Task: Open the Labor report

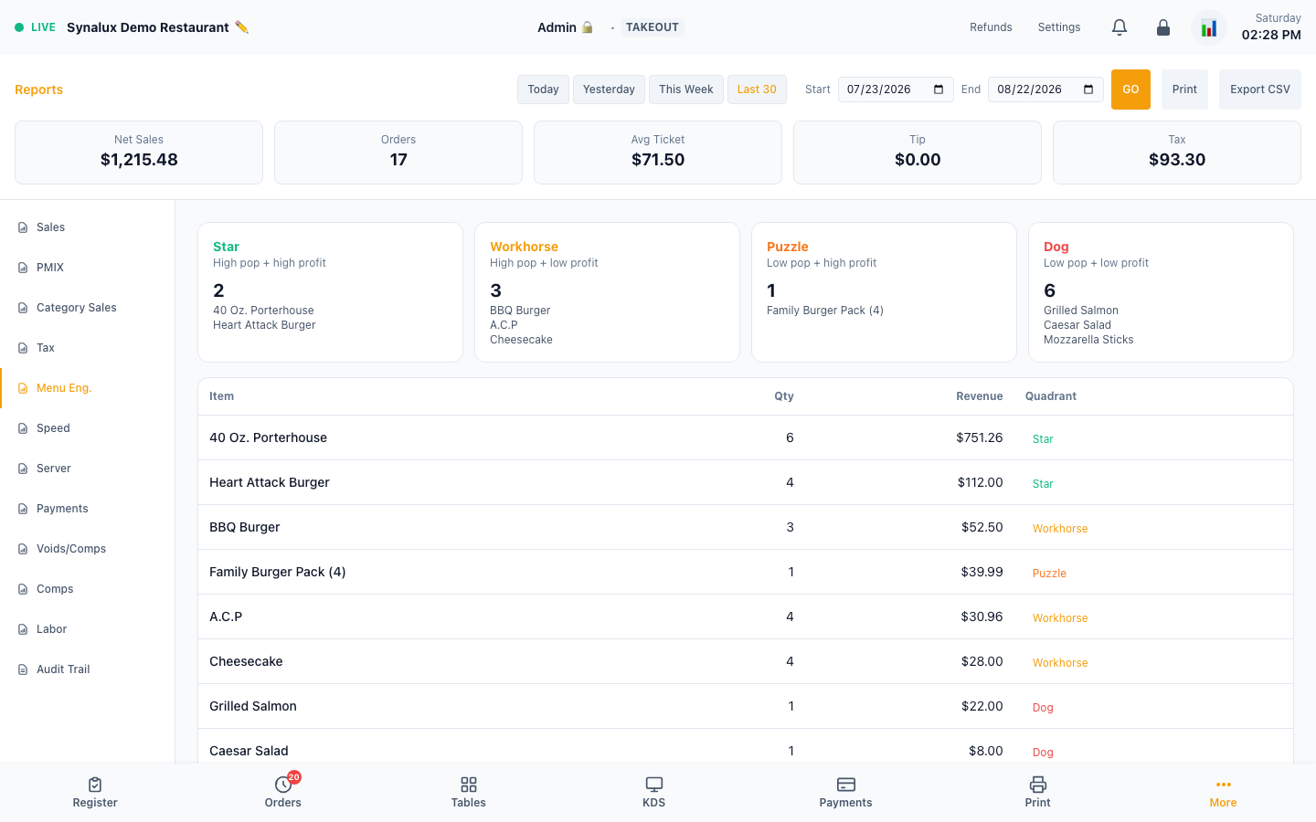Action: tap(87, 629)
